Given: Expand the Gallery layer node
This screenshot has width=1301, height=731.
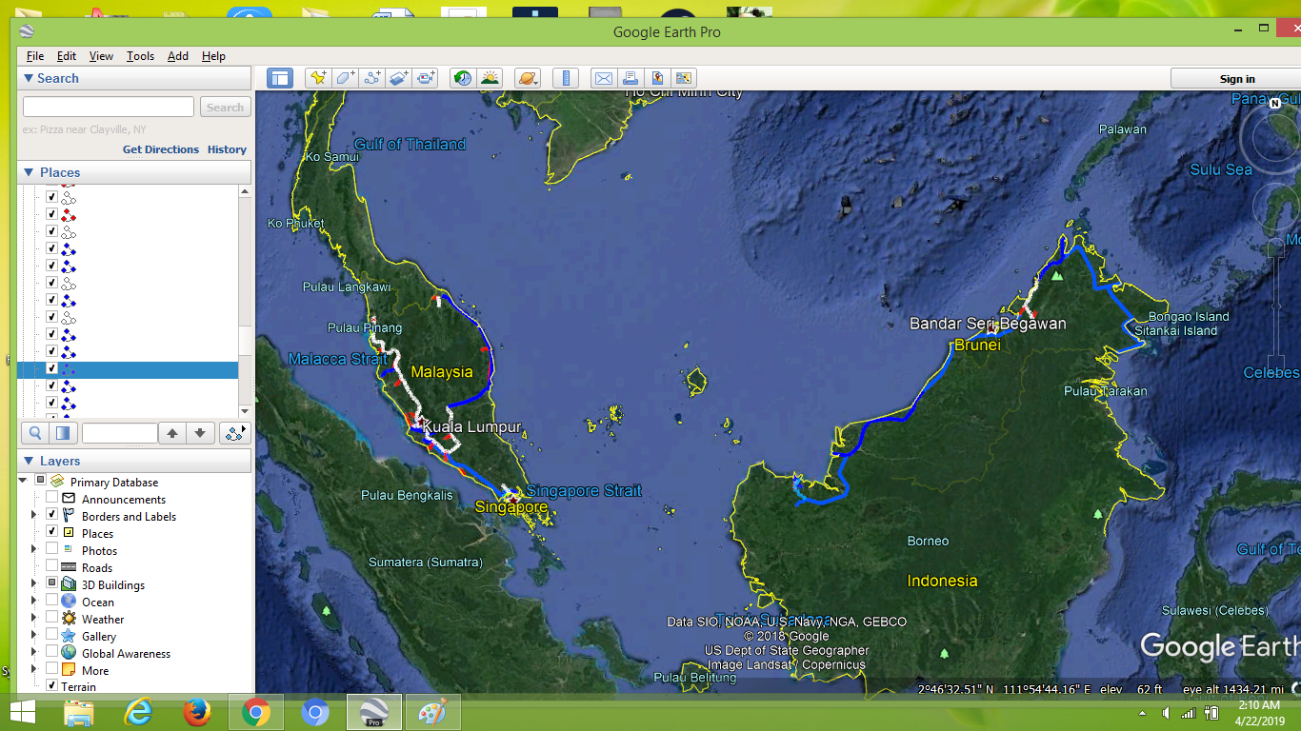Looking at the screenshot, I should [34, 635].
